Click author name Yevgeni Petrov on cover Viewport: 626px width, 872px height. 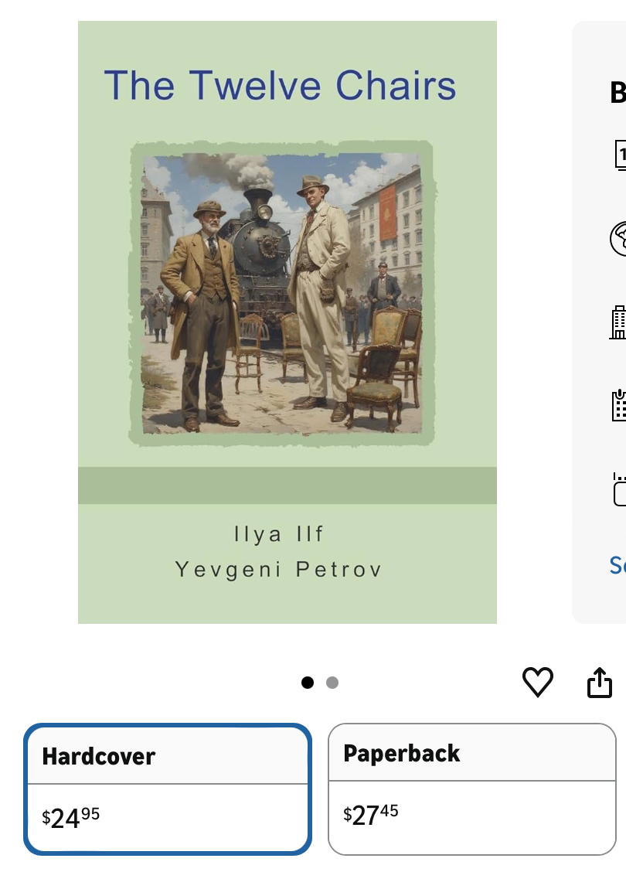pos(278,570)
